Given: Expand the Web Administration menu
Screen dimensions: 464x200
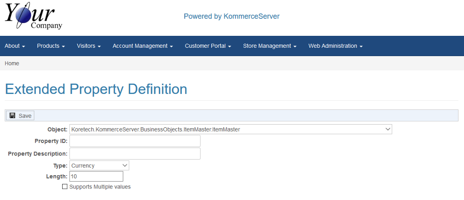Looking at the screenshot, I should (335, 46).
